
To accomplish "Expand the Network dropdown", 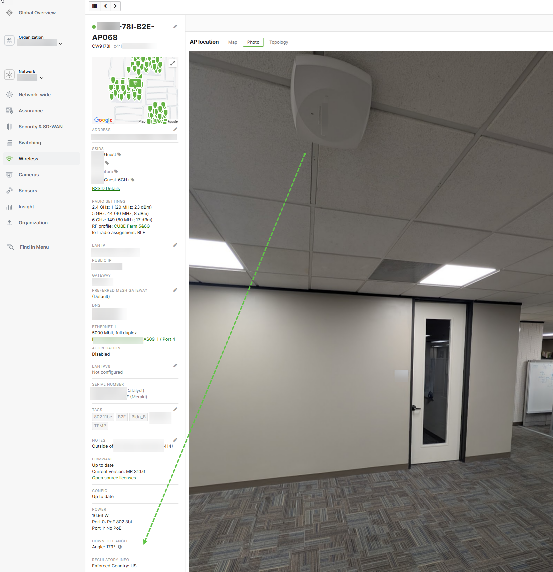I will click(x=41, y=78).
